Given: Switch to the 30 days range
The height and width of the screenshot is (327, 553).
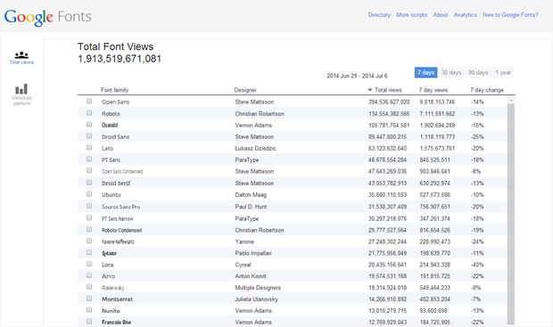Looking at the screenshot, I should tap(451, 72).
